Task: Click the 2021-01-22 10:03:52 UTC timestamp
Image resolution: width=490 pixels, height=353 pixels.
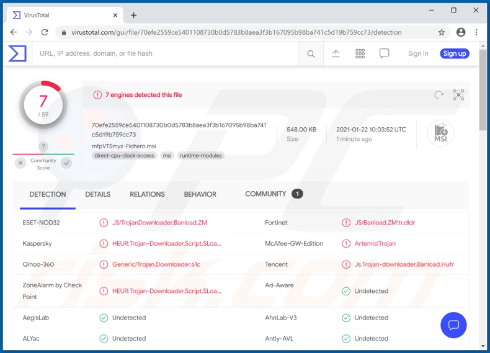Action: [372, 130]
